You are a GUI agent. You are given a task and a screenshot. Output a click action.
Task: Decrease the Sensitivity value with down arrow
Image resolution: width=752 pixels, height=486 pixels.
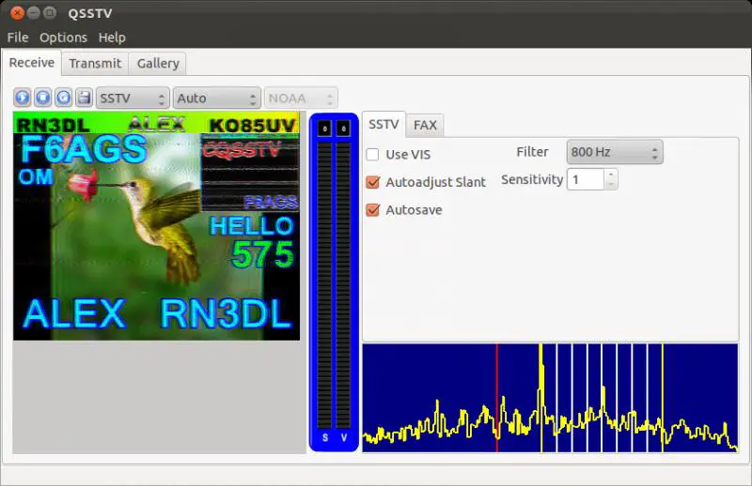[610, 185]
